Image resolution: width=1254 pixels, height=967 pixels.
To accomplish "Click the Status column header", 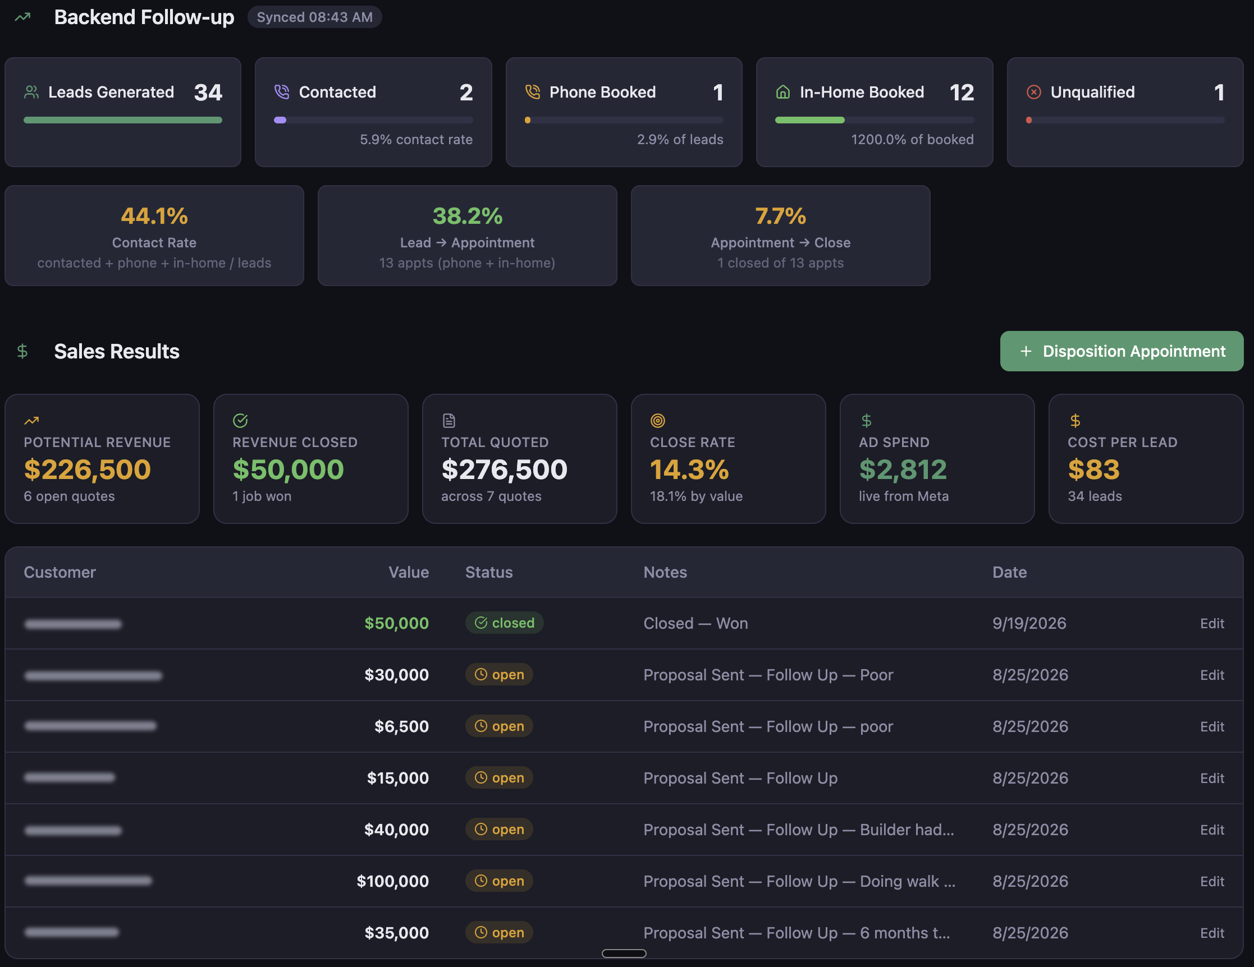I will [488, 572].
